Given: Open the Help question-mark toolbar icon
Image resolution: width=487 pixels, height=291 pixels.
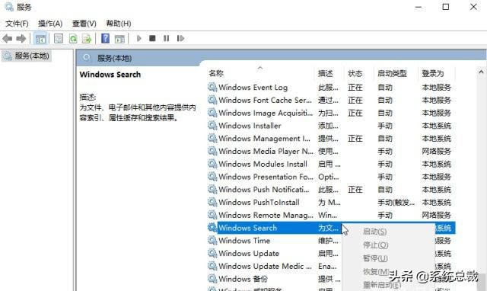Looking at the screenshot, I should click(x=105, y=39).
